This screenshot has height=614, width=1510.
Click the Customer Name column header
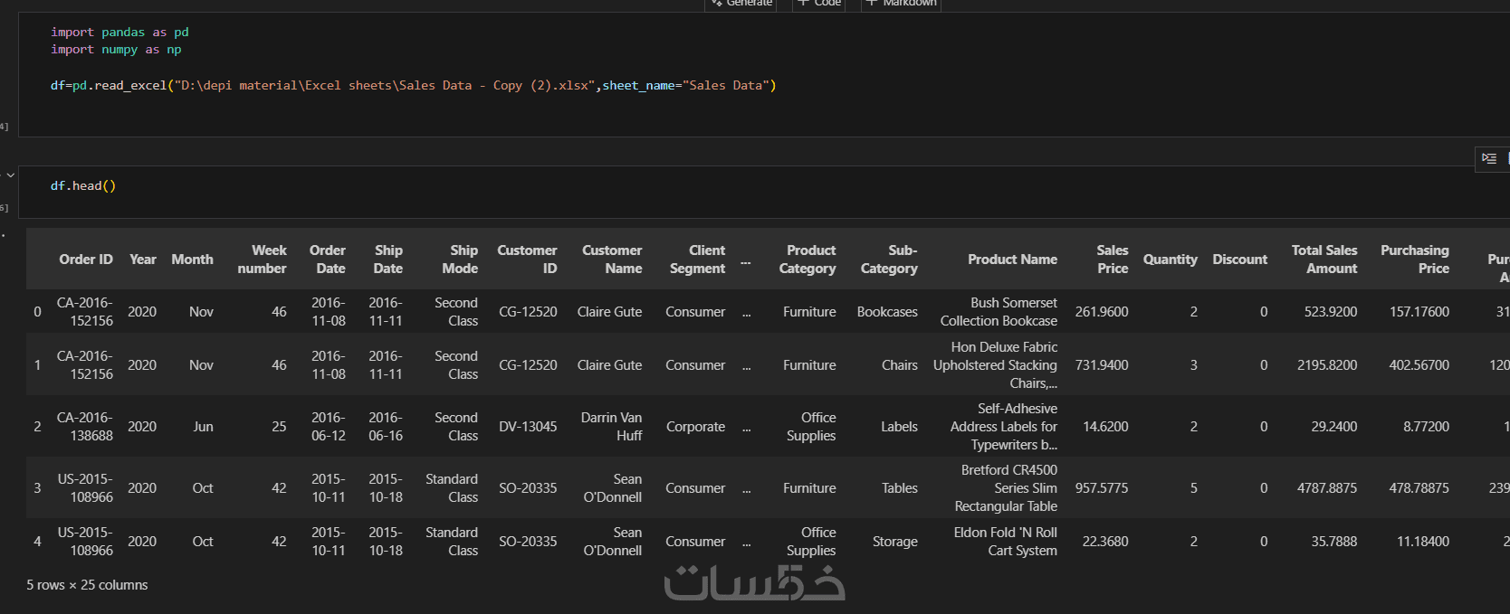click(612, 260)
